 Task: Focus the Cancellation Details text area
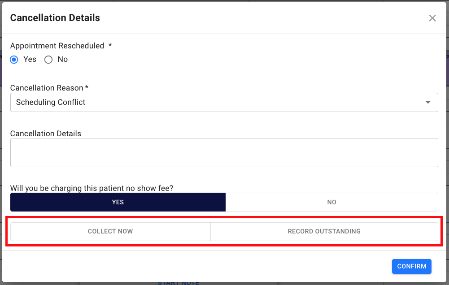coord(224,152)
